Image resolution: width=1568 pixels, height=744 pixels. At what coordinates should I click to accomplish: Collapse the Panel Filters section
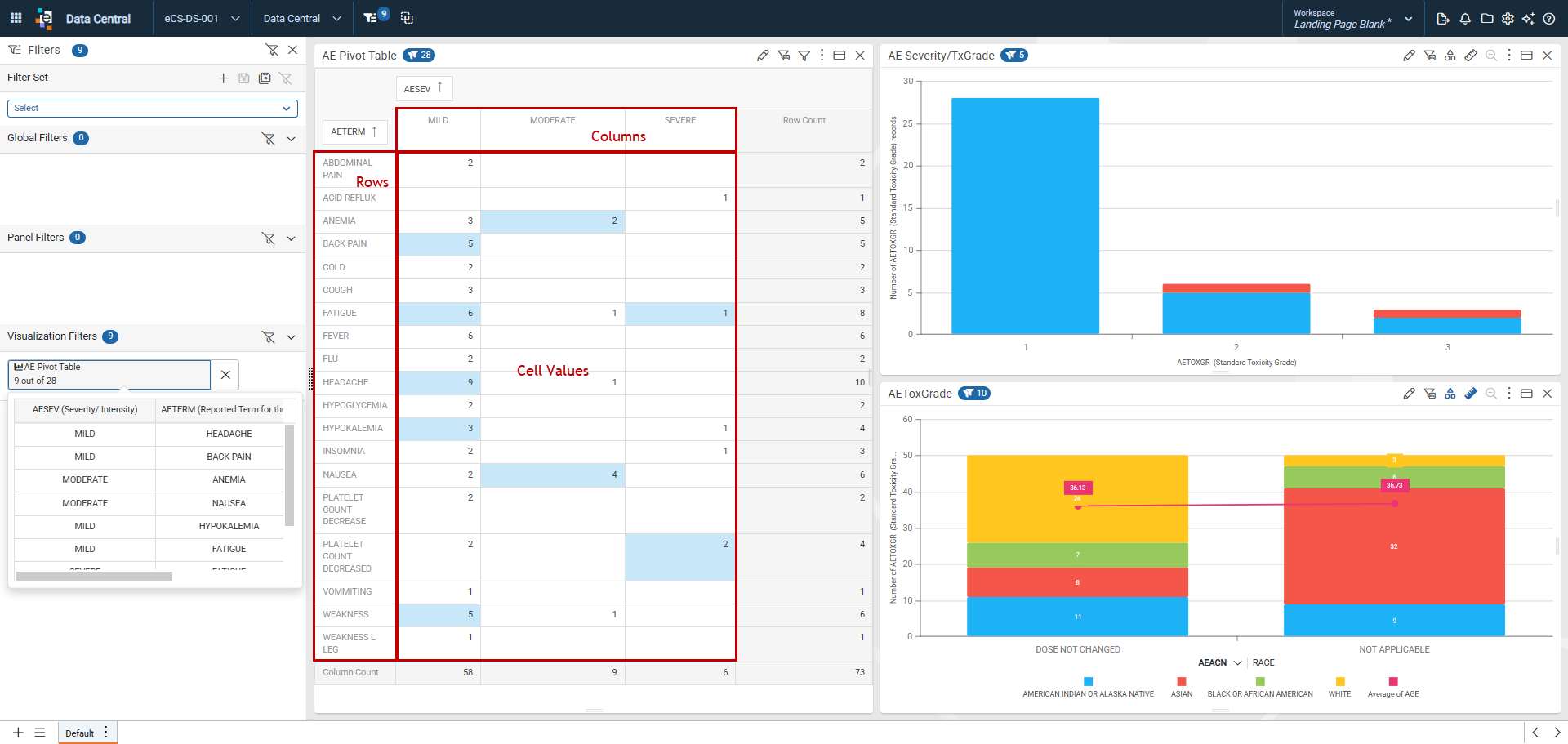tap(291, 238)
